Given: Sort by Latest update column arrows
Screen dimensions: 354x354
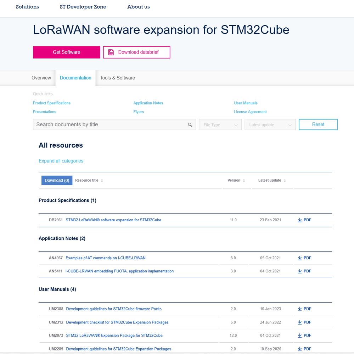Looking at the screenshot, I should [x=285, y=181].
